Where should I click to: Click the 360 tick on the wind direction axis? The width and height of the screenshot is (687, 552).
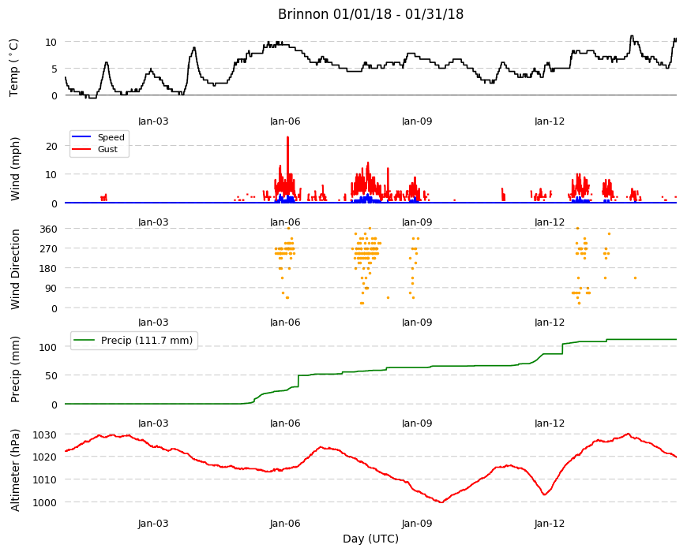click(x=48, y=229)
